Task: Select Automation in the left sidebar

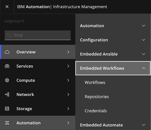Action: point(38,123)
